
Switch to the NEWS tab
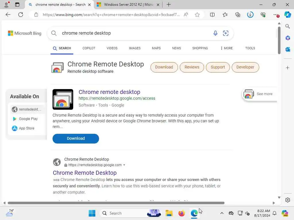pos(177,48)
